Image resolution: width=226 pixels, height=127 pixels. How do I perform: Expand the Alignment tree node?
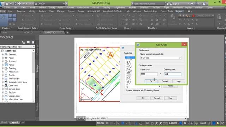[x=3, y=72]
